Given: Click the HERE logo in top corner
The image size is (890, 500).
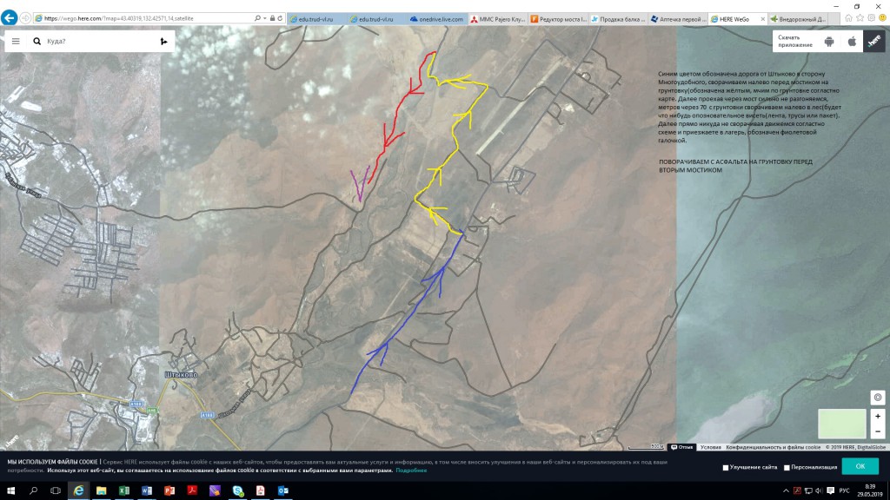Looking at the screenshot, I should [874, 42].
